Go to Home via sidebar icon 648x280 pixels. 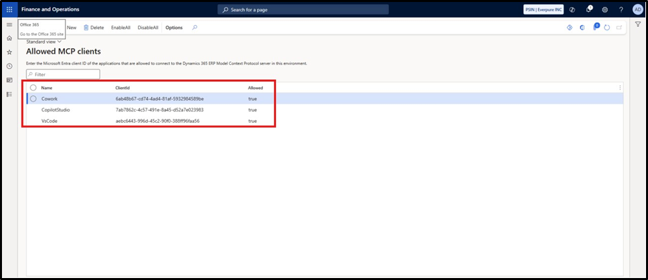pyautogui.click(x=9, y=38)
